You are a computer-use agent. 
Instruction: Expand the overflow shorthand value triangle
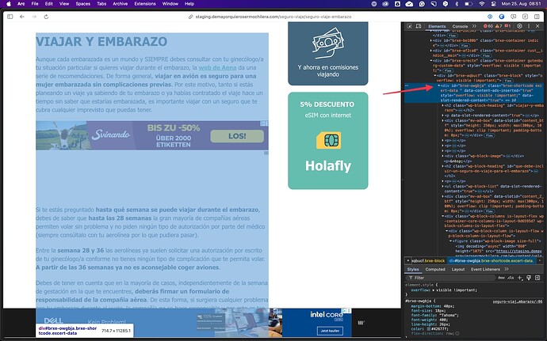(x=434, y=290)
